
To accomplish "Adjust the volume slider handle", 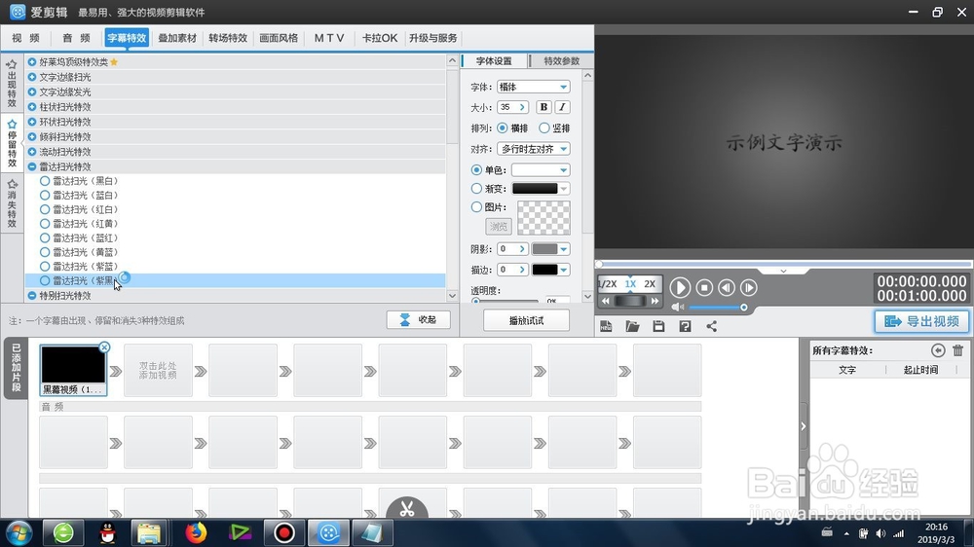I will [x=743, y=308].
